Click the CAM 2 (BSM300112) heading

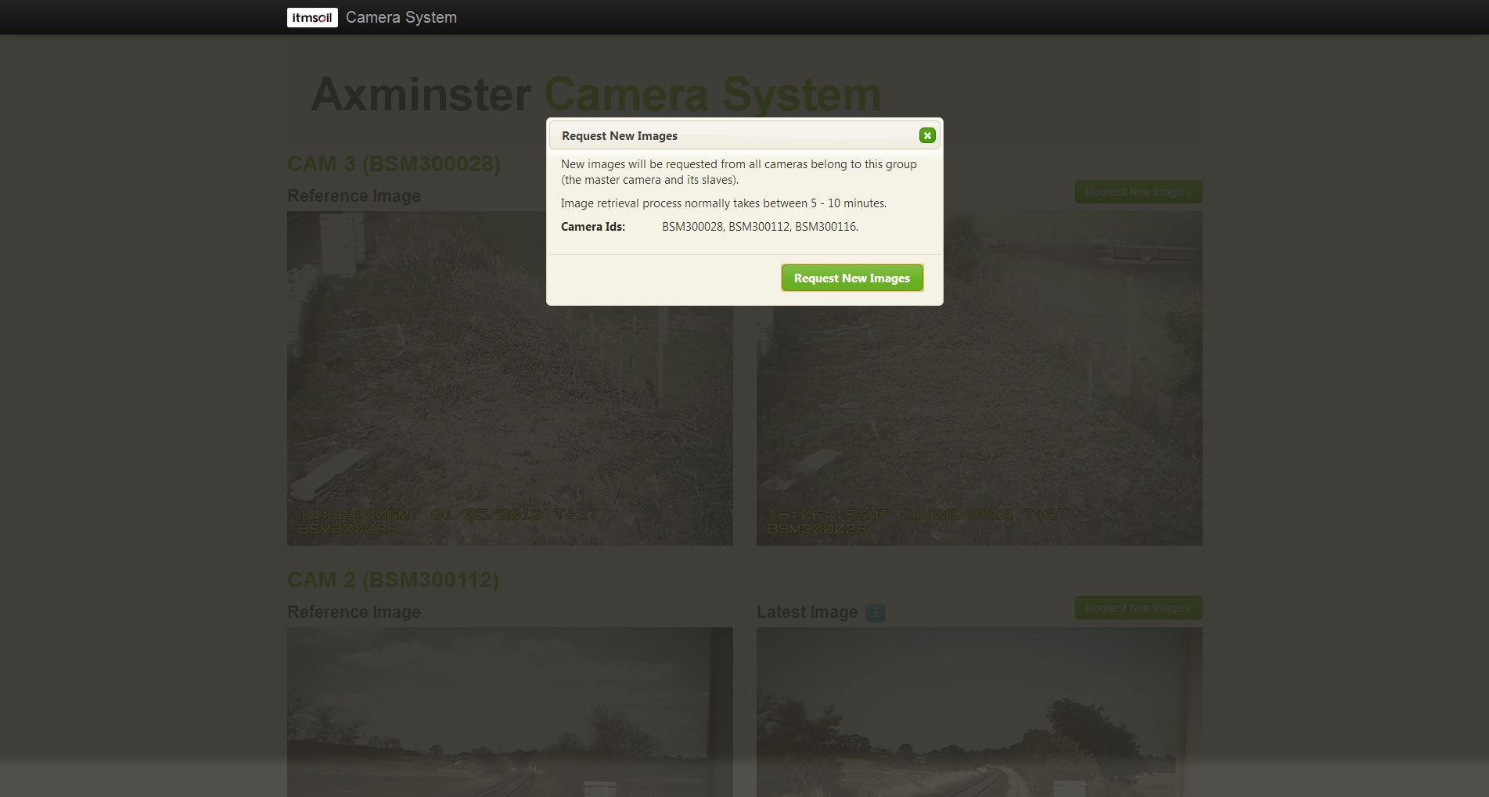(393, 580)
